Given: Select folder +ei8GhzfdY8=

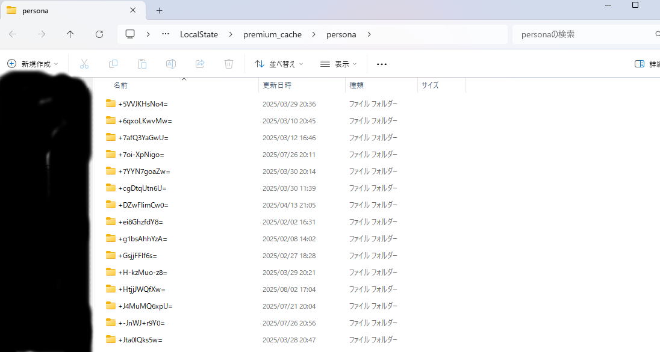Looking at the screenshot, I should pyautogui.click(x=140, y=221).
